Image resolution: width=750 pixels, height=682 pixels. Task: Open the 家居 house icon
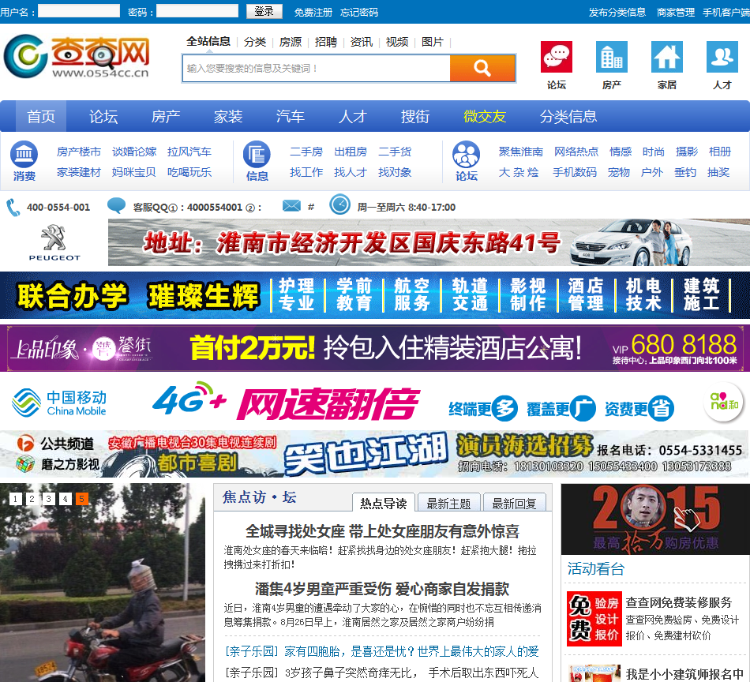coord(667,56)
